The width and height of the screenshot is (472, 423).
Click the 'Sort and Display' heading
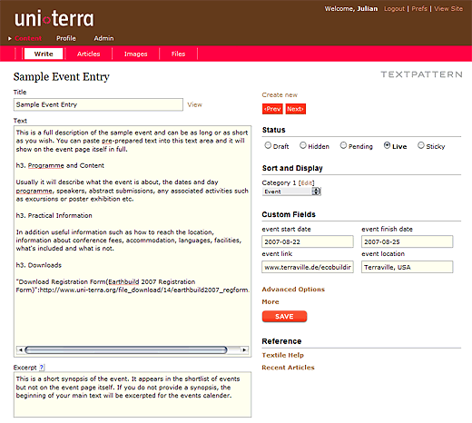[x=292, y=168]
